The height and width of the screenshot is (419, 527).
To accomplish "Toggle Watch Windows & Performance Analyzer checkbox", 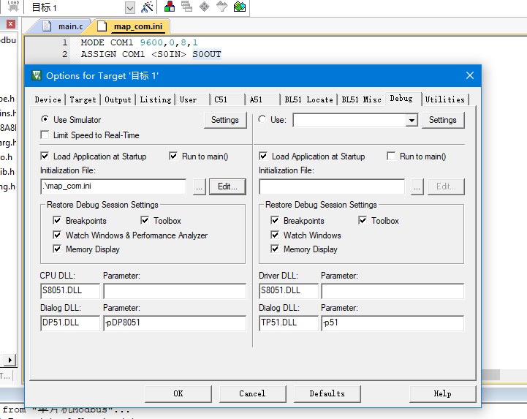I will point(57,235).
